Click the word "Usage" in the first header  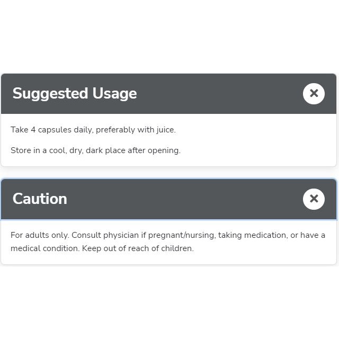tap(114, 94)
